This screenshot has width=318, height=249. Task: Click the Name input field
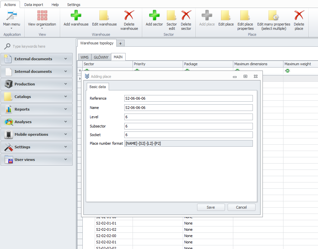[x=188, y=108]
